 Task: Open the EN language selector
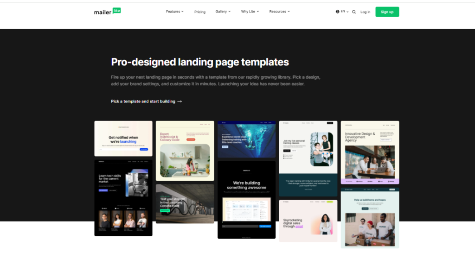coord(342,12)
